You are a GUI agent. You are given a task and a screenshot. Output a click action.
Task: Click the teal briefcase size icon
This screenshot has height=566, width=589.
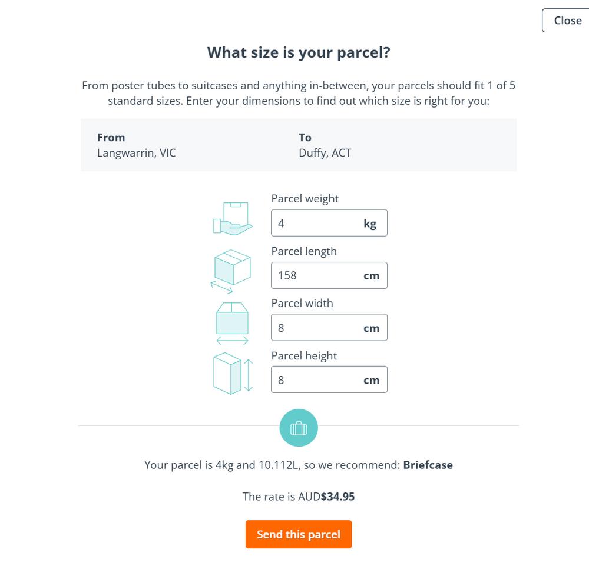tap(299, 428)
